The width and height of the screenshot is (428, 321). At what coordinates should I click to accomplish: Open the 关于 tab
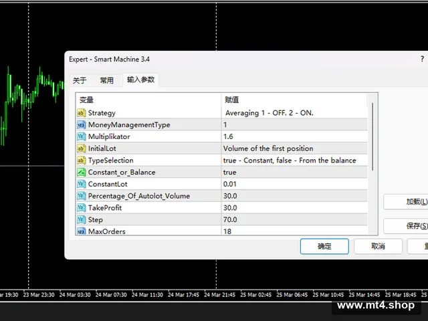click(x=80, y=80)
